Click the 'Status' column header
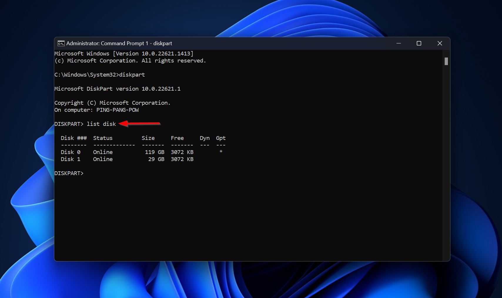 (x=103, y=138)
